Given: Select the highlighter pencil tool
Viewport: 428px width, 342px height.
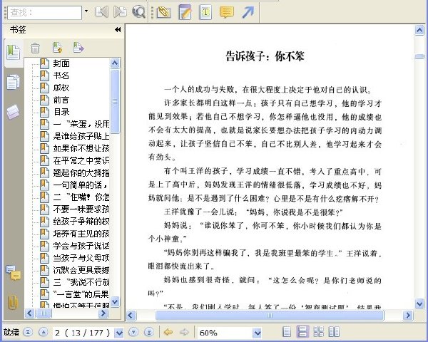Looking at the screenshot, I should tap(164, 12).
